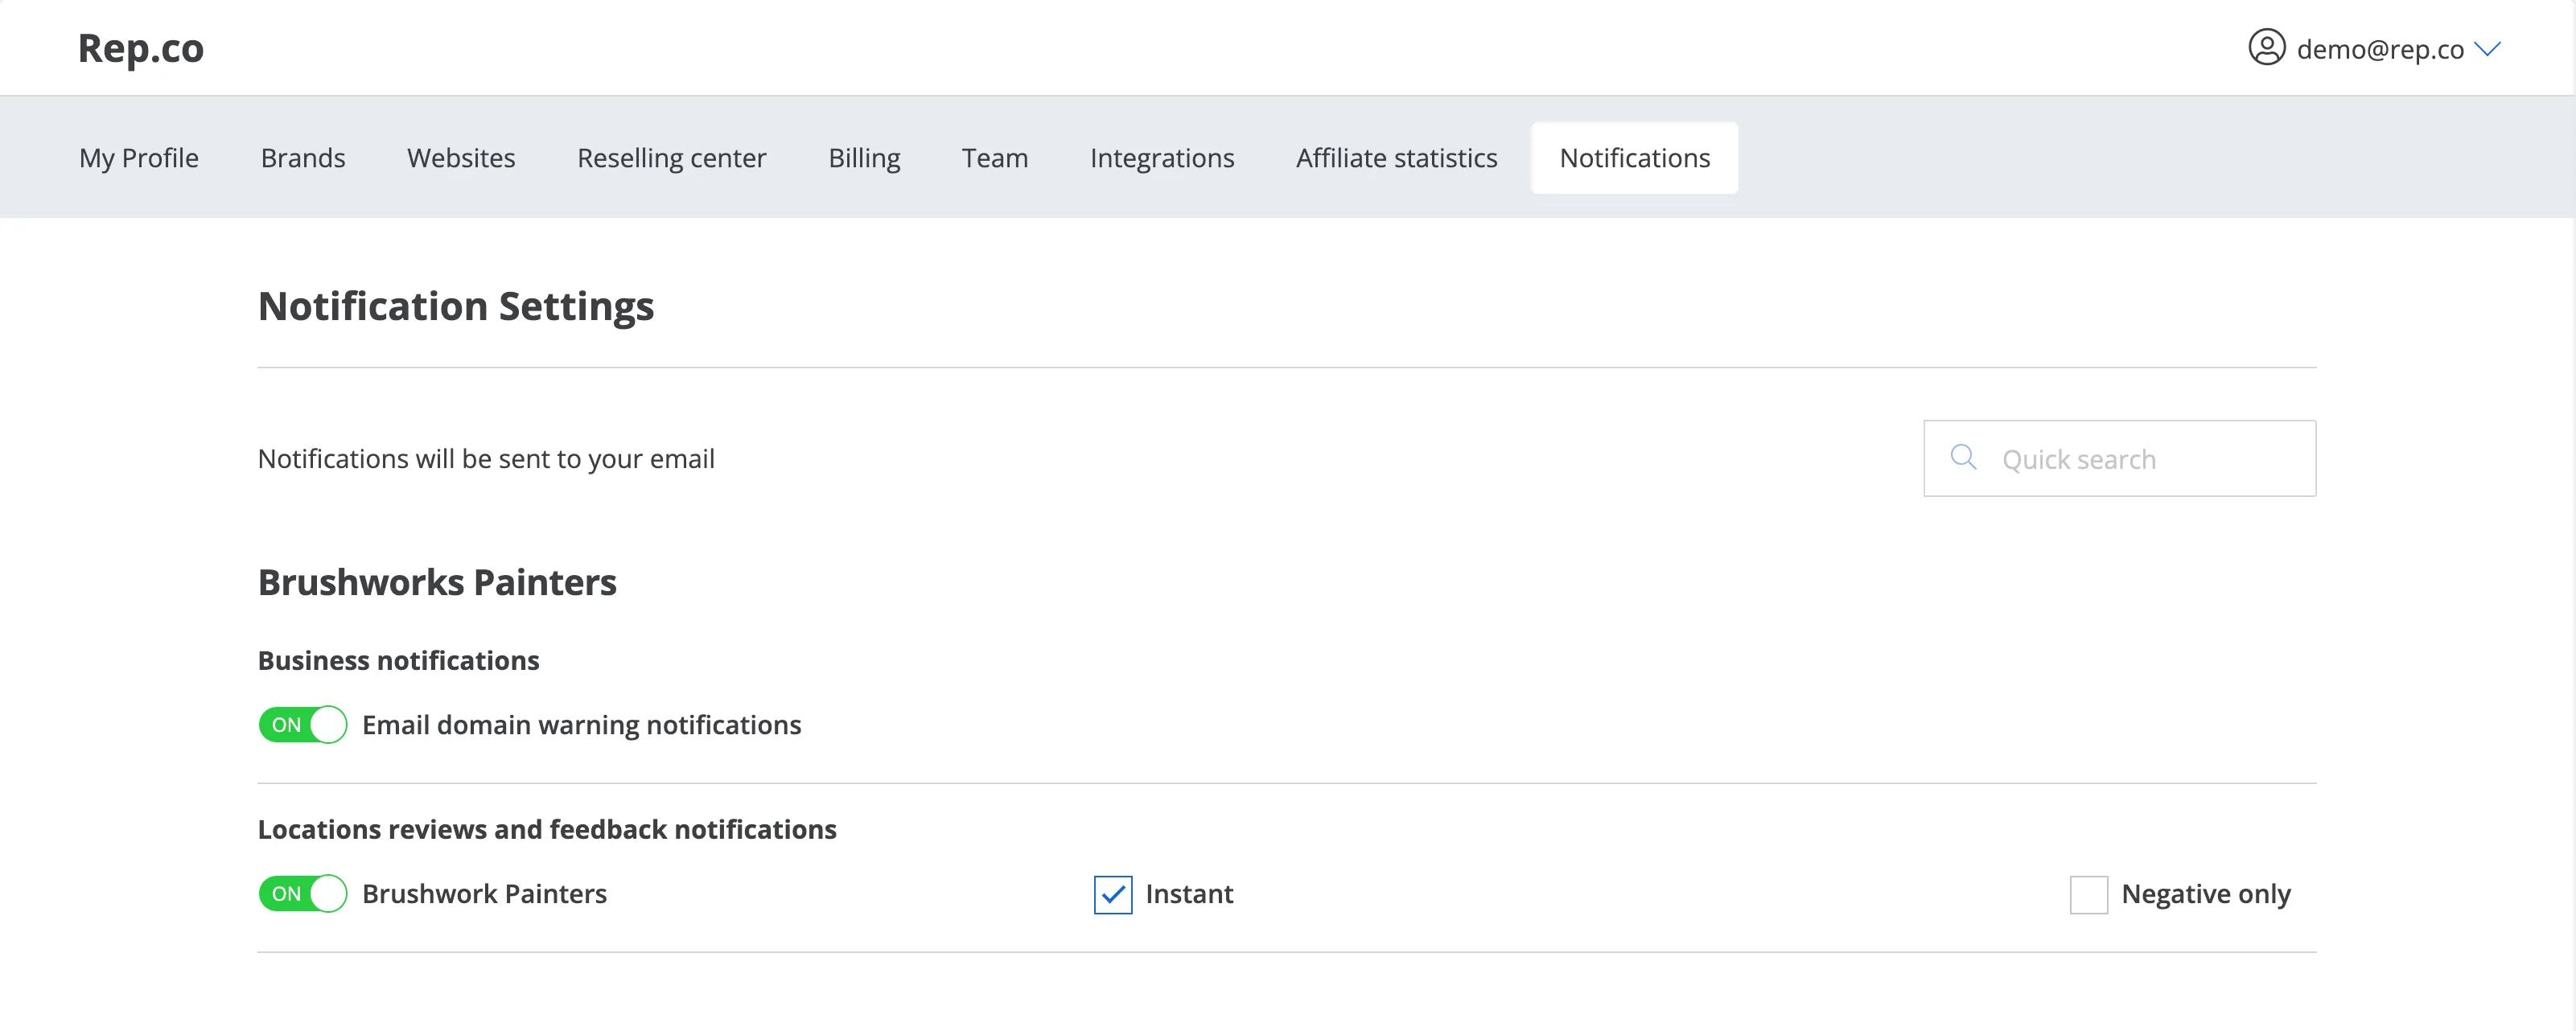Select the Notifications tab

tap(1634, 158)
